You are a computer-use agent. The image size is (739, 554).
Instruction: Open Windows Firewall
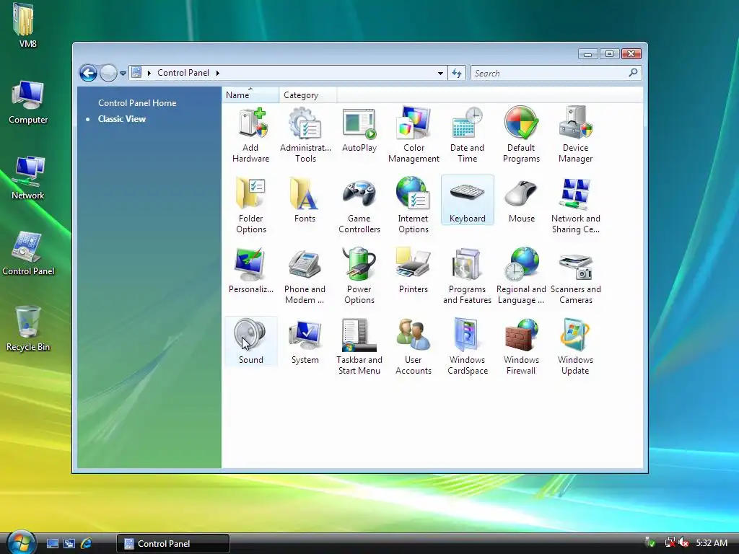tap(521, 347)
